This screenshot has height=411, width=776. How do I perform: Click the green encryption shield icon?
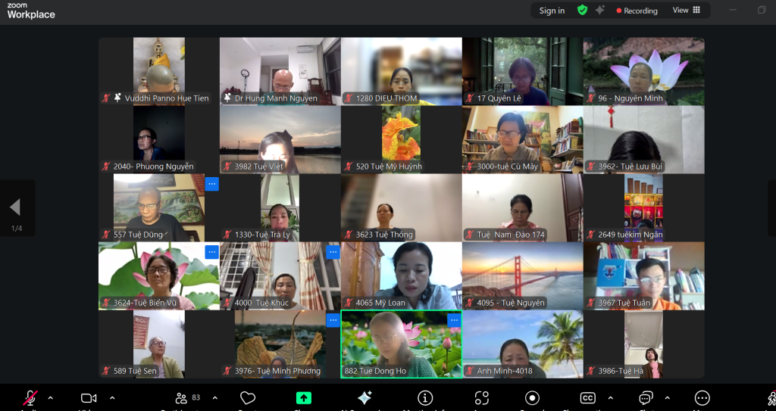(x=582, y=11)
